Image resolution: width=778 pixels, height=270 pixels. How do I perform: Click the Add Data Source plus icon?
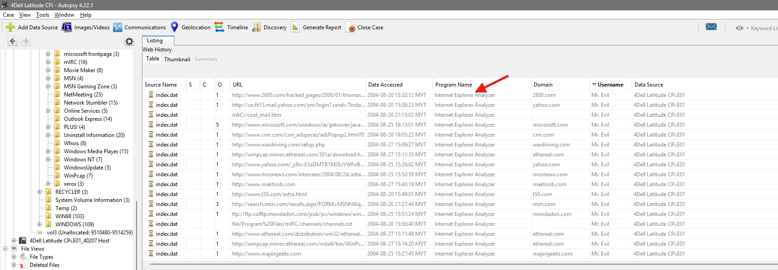tap(10, 27)
